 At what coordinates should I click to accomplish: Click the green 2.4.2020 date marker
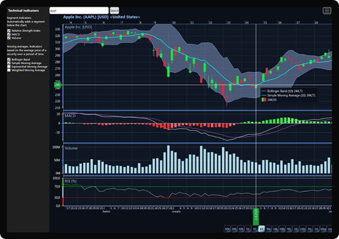(x=256, y=216)
